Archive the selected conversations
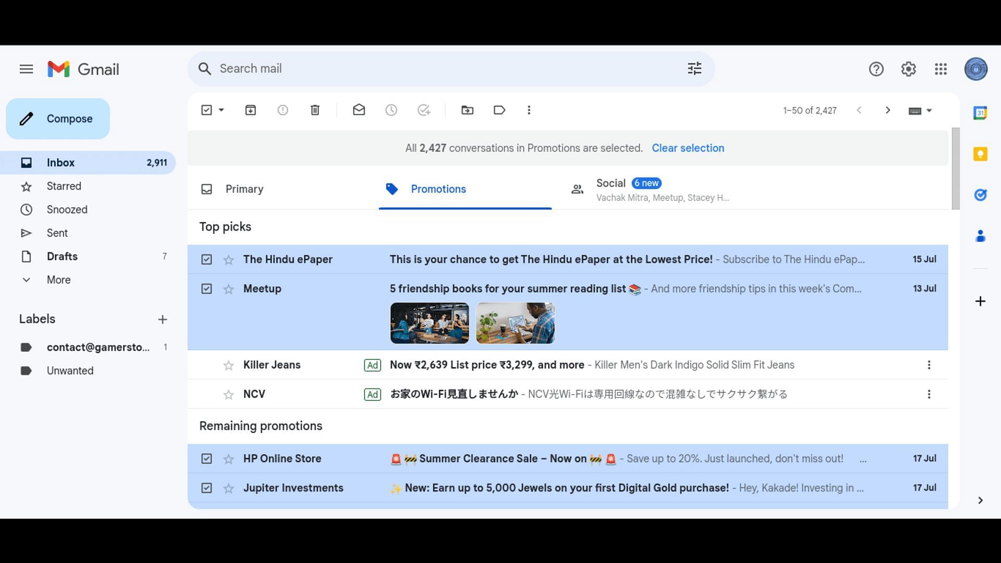Viewport: 1001px width, 563px height. coord(250,110)
